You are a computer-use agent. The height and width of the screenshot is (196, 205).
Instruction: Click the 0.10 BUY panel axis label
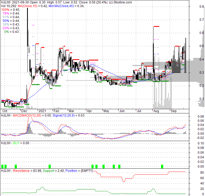201,143
